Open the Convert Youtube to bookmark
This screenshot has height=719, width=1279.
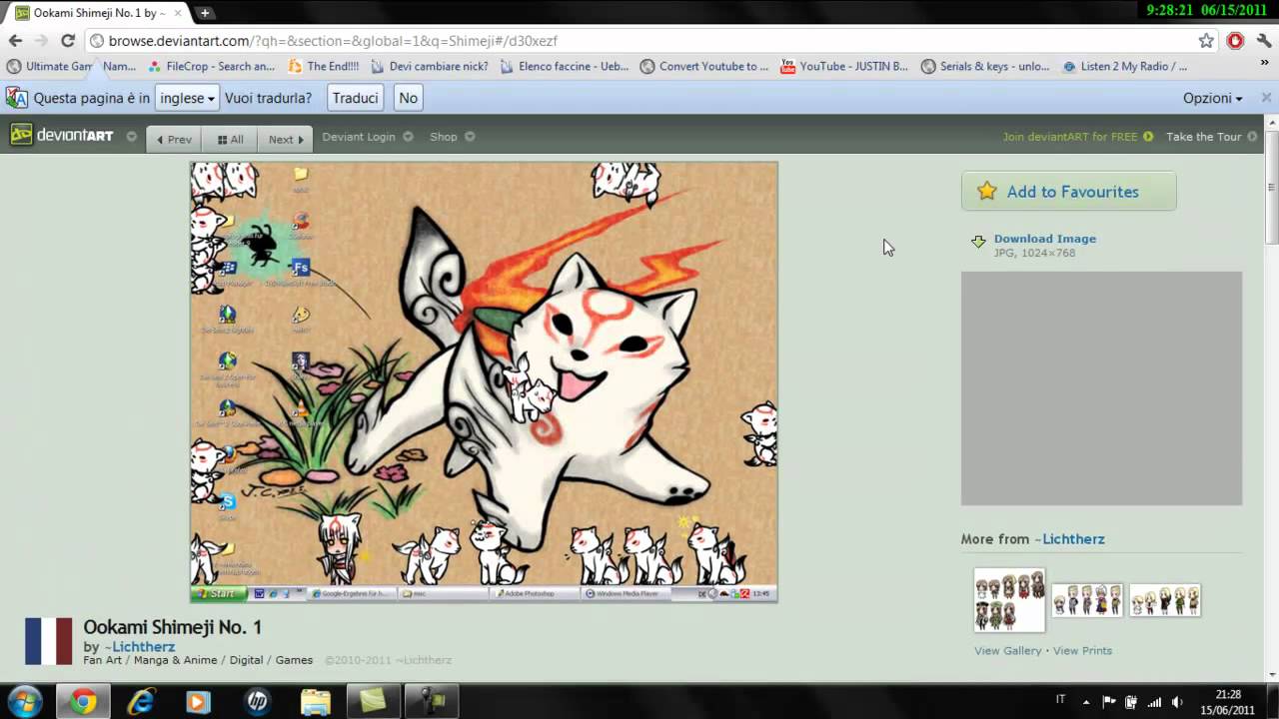coord(704,66)
